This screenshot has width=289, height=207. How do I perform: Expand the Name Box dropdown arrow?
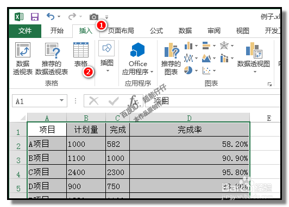[x=61, y=100]
